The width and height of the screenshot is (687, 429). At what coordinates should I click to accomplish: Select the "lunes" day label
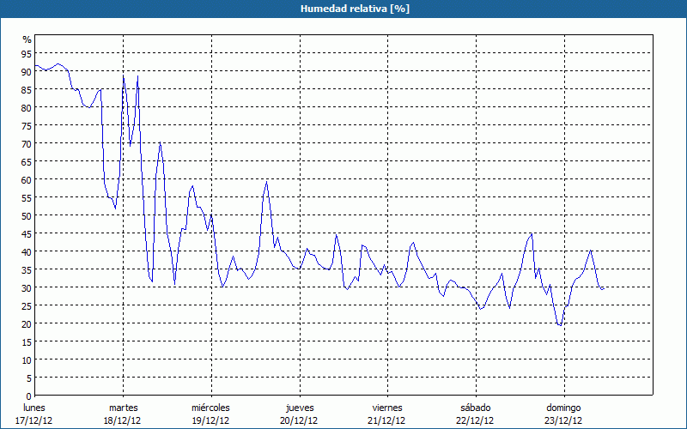click(x=34, y=408)
